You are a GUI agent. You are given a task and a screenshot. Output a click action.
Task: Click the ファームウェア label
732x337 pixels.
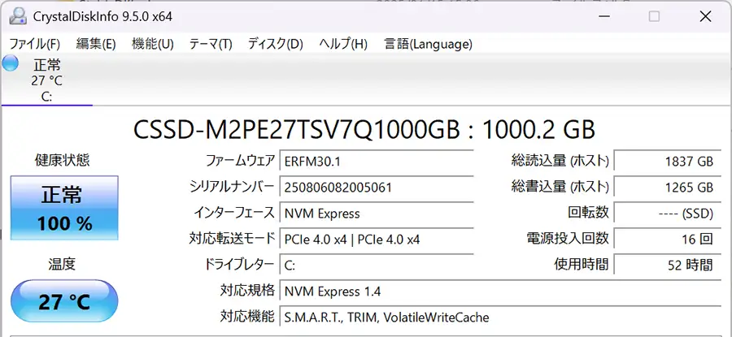pos(241,162)
